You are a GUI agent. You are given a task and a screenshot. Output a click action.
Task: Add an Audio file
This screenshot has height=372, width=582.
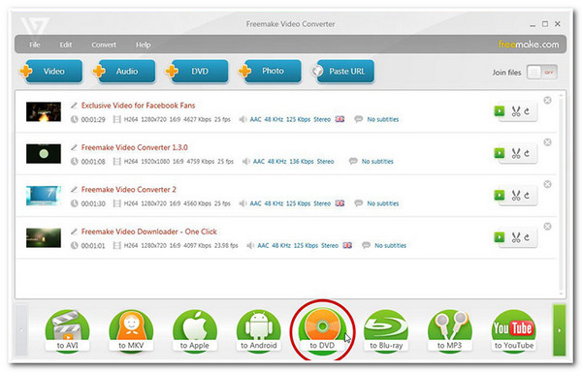124,71
